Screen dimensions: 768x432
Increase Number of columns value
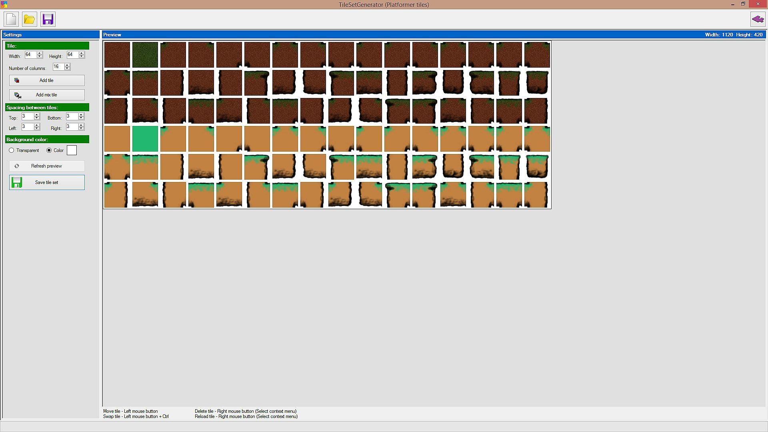tap(67, 65)
